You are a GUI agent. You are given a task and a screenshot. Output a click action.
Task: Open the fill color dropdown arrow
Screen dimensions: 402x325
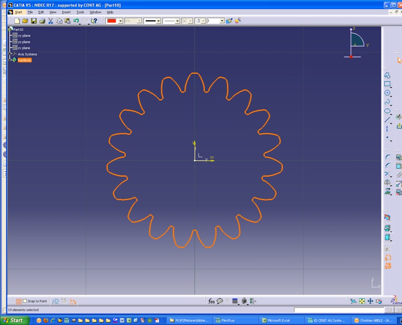[120, 21]
